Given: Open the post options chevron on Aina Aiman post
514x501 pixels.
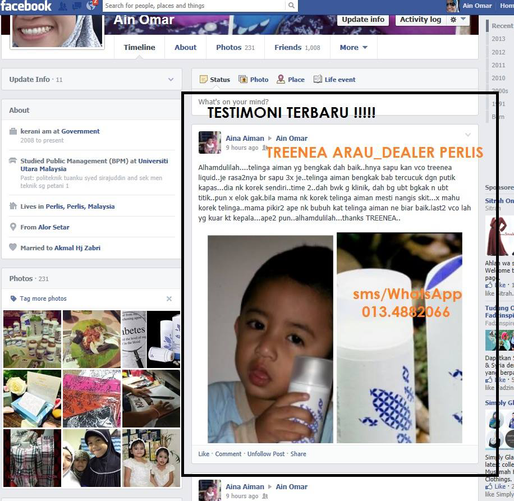Looking at the screenshot, I should click(468, 135).
